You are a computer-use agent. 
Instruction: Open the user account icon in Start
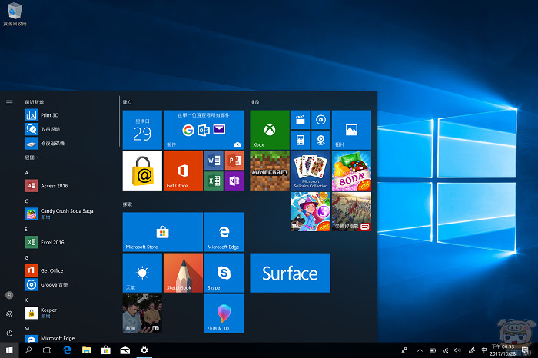point(9,295)
